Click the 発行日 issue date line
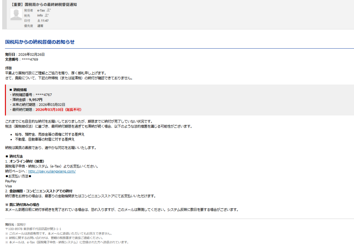This screenshot has height=248, width=354. tap(25, 54)
